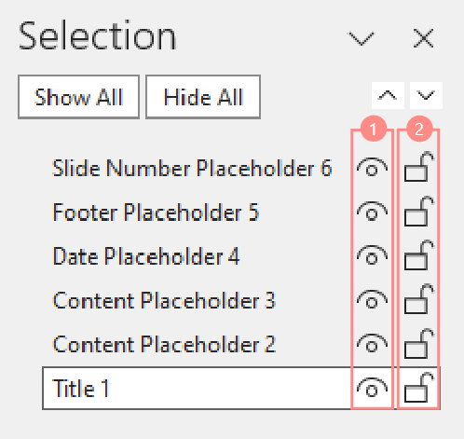Lock the Title 1 object
The width and height of the screenshot is (464, 439).
click(419, 387)
